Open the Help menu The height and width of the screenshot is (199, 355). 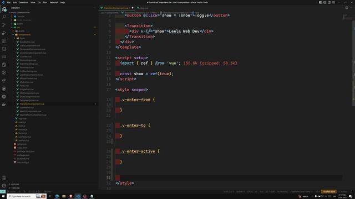(x=63, y=2)
